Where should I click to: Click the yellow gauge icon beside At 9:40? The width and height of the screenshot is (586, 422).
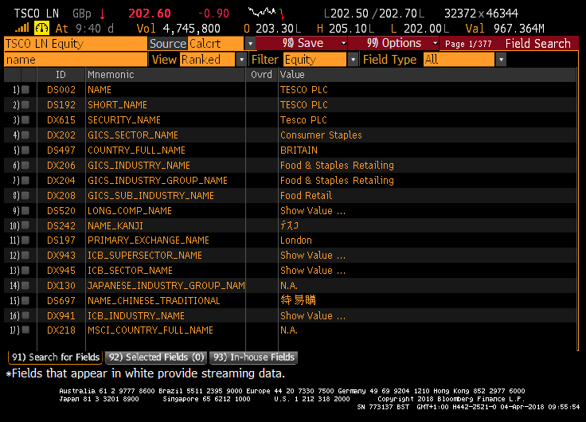coord(41,28)
